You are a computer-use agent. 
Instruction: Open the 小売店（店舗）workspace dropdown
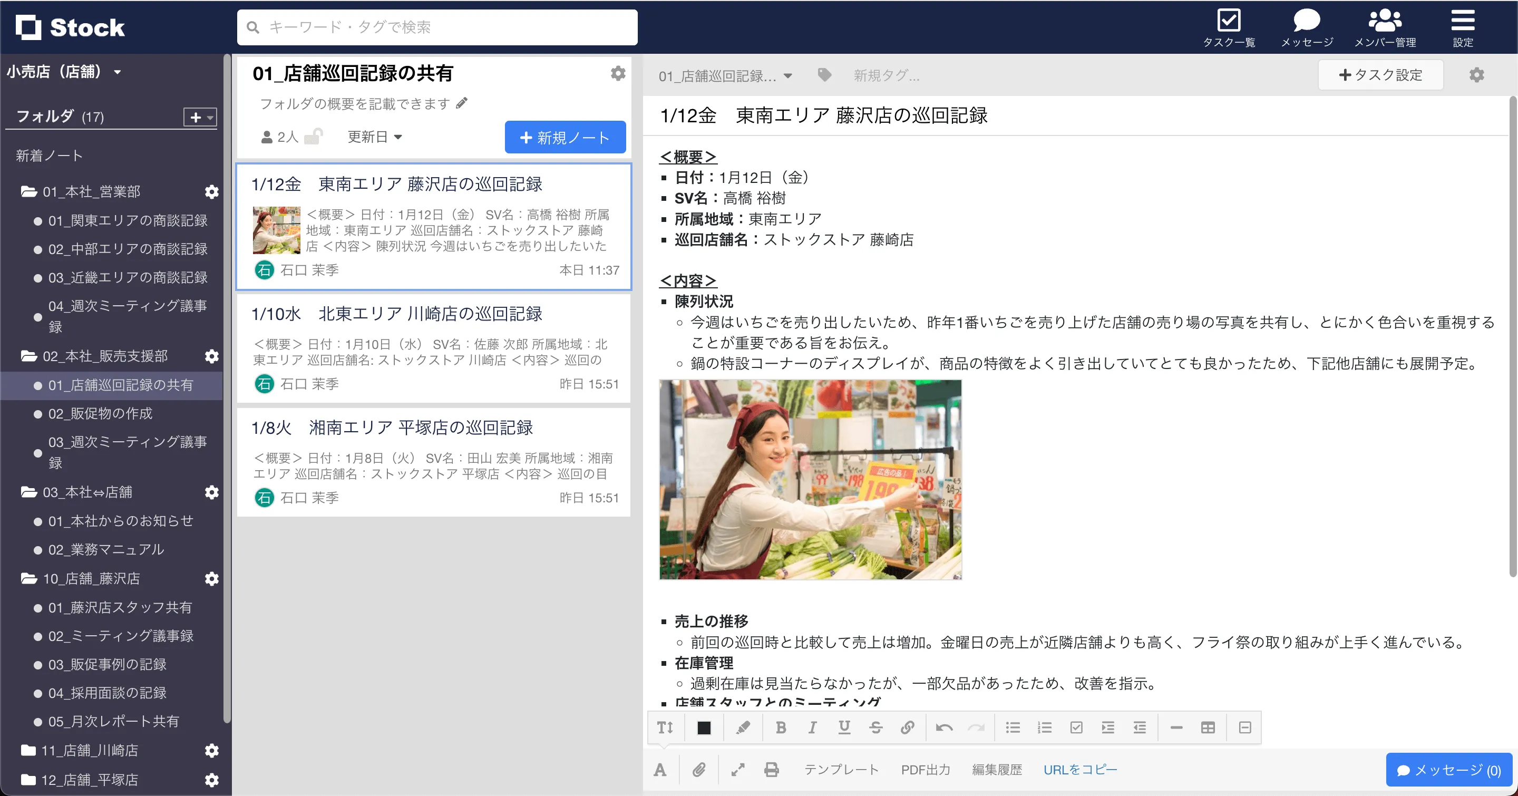click(65, 71)
